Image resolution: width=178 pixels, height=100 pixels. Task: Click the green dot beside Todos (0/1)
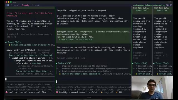click(x=6, y=42)
